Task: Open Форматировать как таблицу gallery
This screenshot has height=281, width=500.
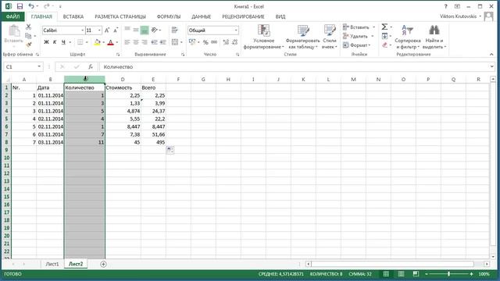Action: [x=302, y=37]
